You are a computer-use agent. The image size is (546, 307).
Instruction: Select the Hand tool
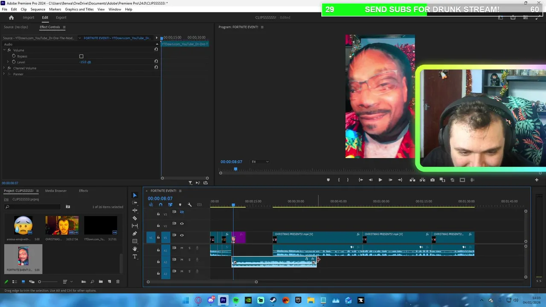pyautogui.click(x=135, y=249)
